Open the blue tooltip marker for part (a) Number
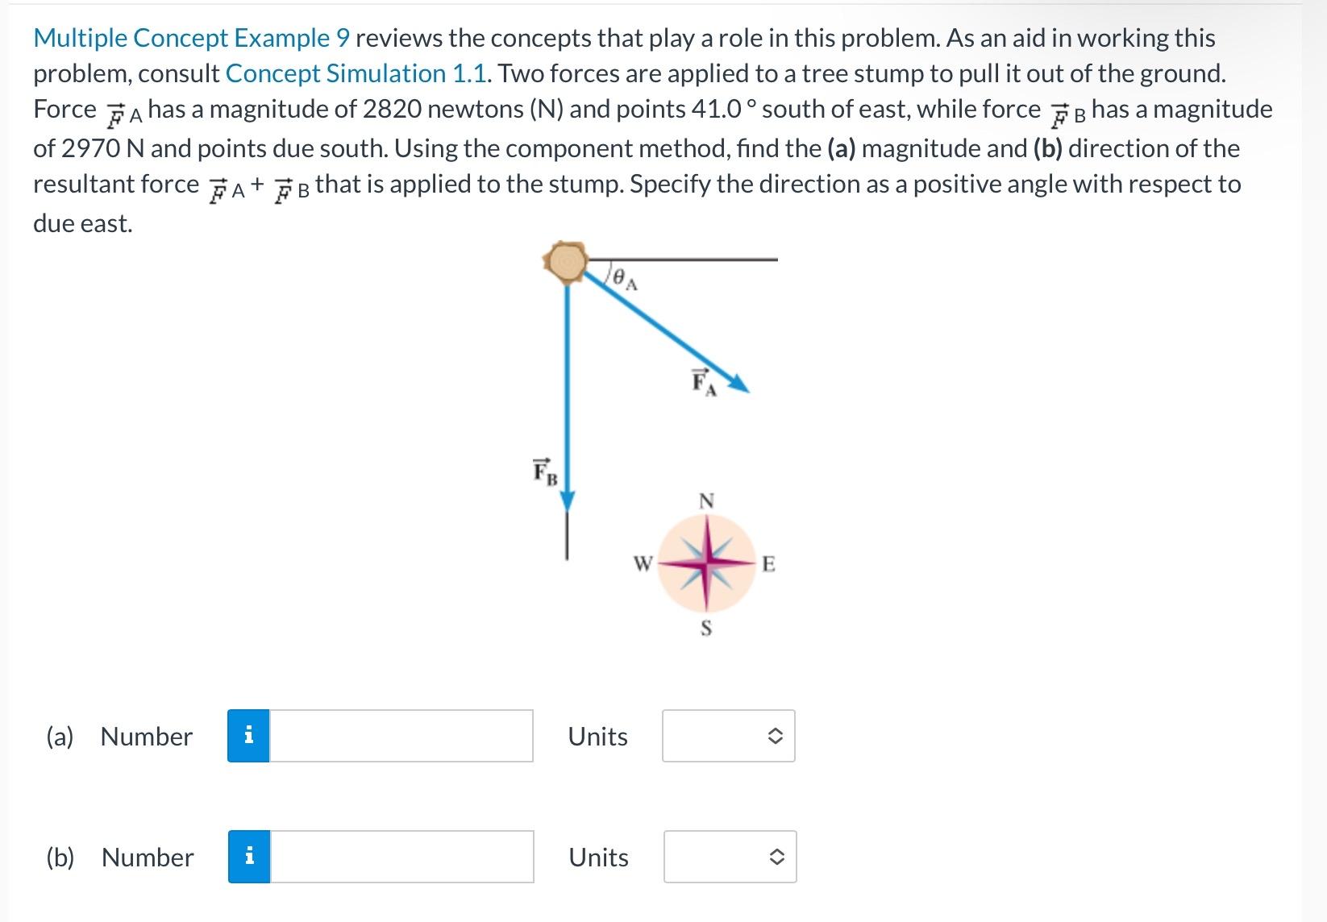 (250, 735)
